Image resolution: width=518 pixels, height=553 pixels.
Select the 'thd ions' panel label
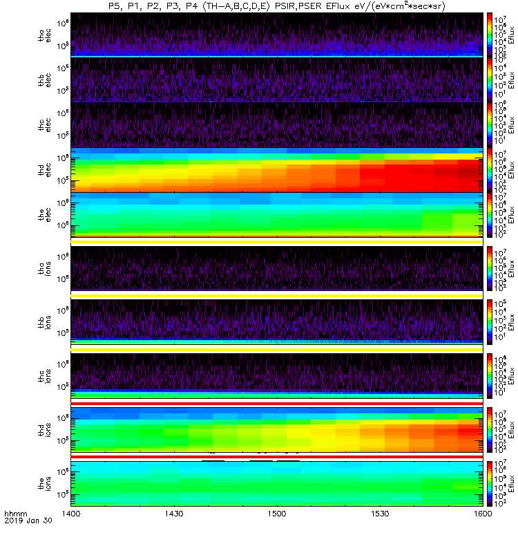pyautogui.click(x=44, y=430)
